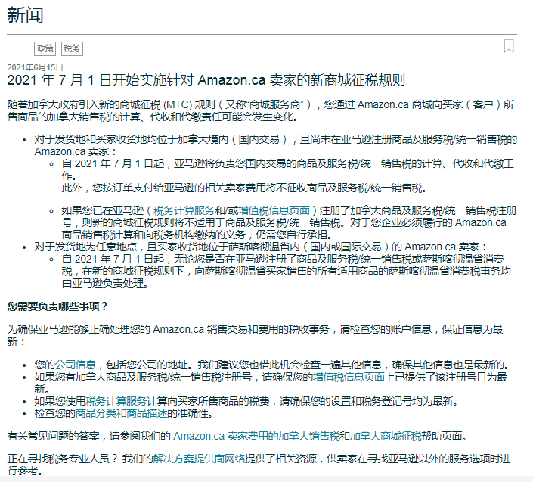The width and height of the screenshot is (533, 482).
Task: Open the 增值税信息页面 link before 注册了
Action: coord(274,210)
